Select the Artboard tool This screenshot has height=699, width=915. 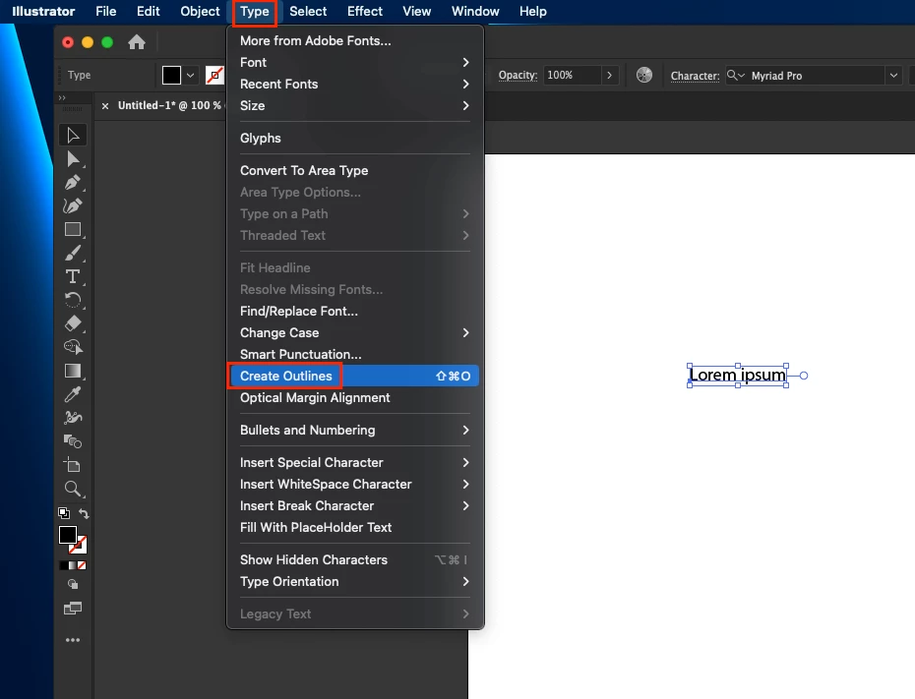(73, 465)
